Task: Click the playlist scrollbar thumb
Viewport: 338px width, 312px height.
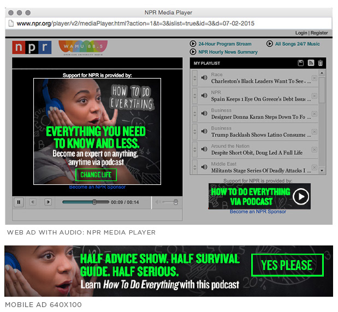Action: point(322,90)
